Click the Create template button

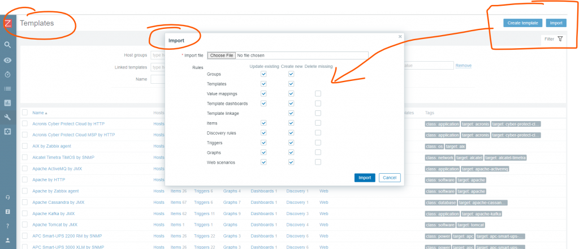point(522,23)
